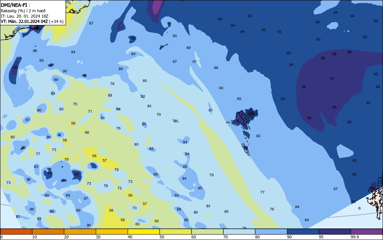Click the orange 10–20 legend swatch
Screen dimensions: 383x240
click(x=48, y=232)
